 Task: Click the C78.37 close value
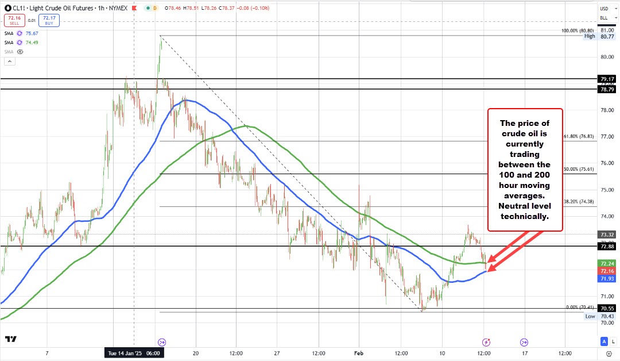click(x=226, y=8)
